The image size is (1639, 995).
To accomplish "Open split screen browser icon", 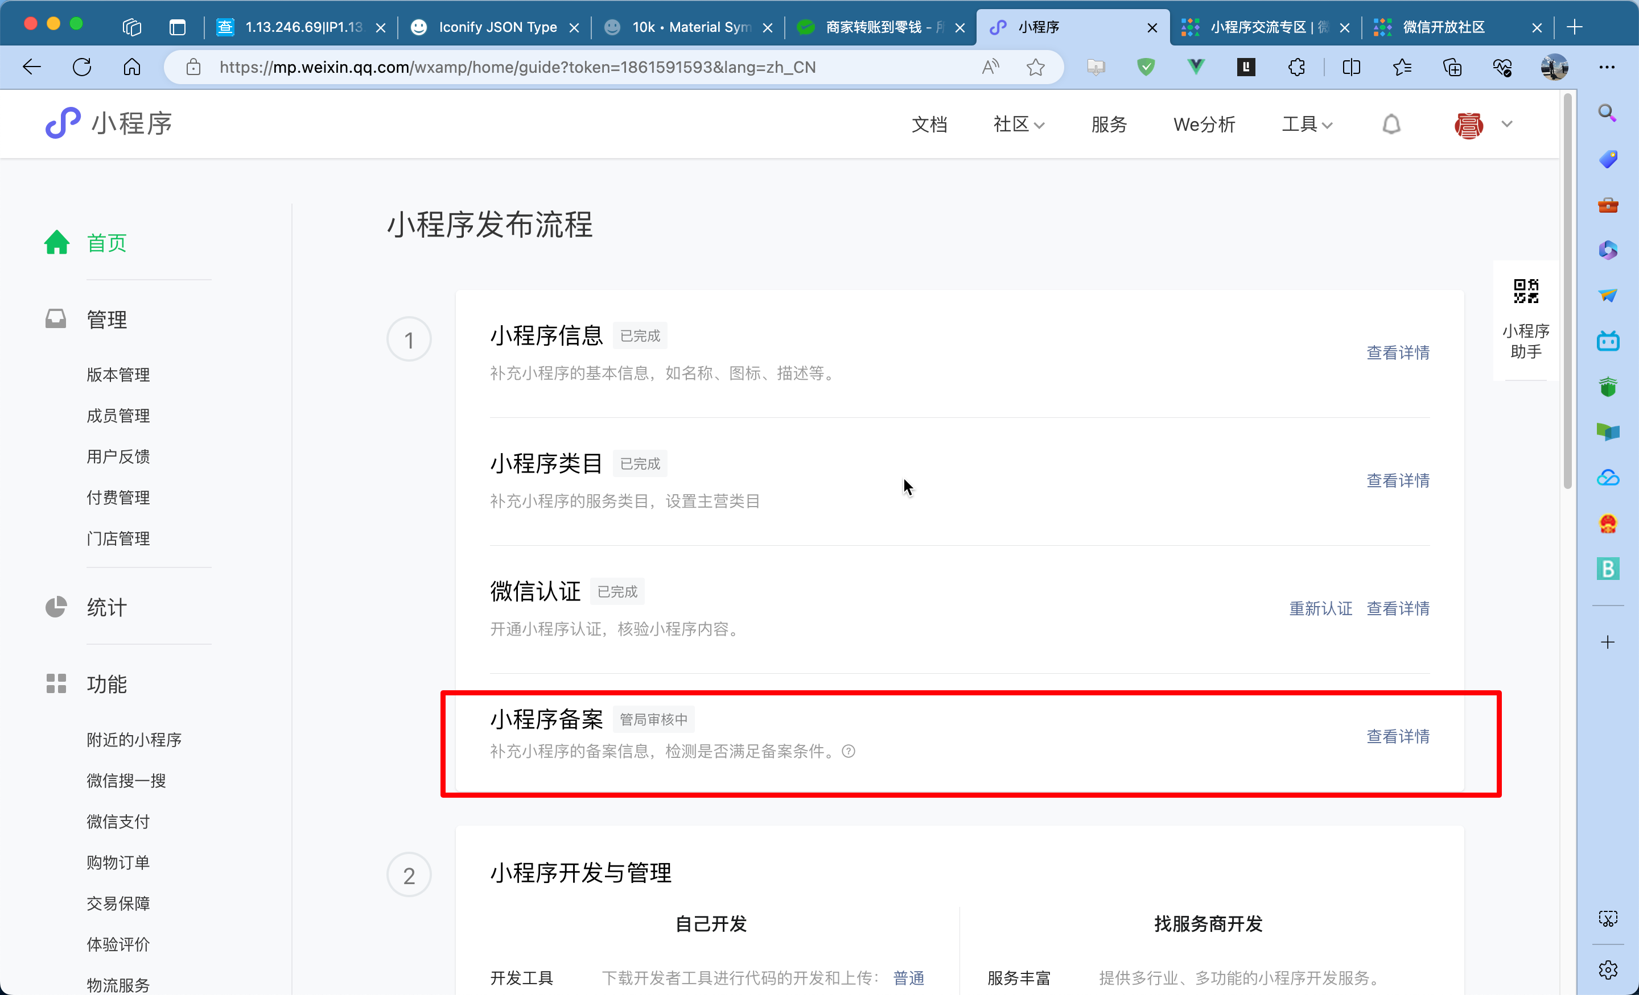I will pyautogui.click(x=1351, y=67).
